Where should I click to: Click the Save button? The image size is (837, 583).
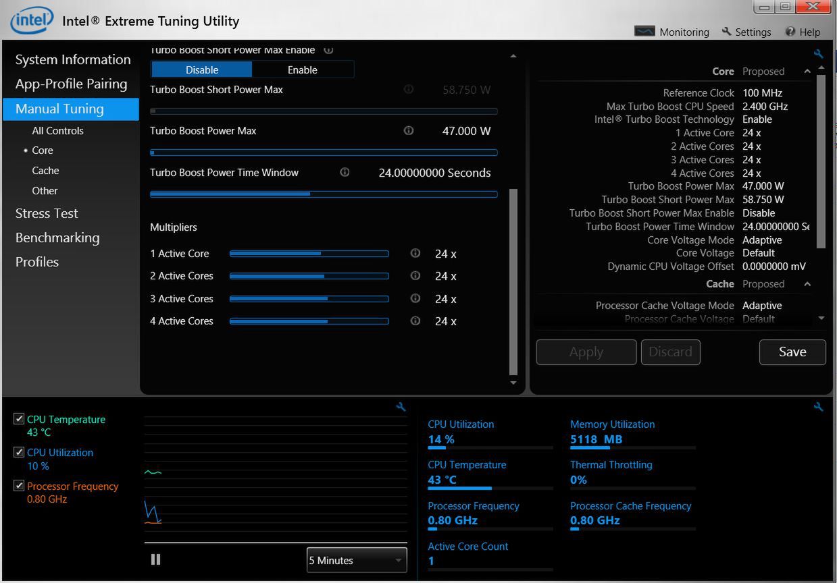[x=792, y=352]
